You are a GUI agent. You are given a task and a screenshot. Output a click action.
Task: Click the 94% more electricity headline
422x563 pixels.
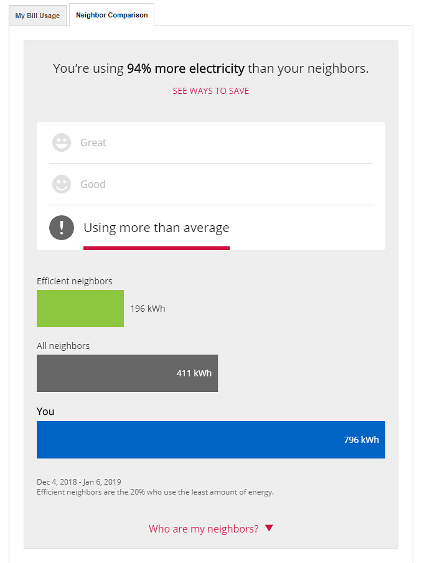[x=185, y=68]
